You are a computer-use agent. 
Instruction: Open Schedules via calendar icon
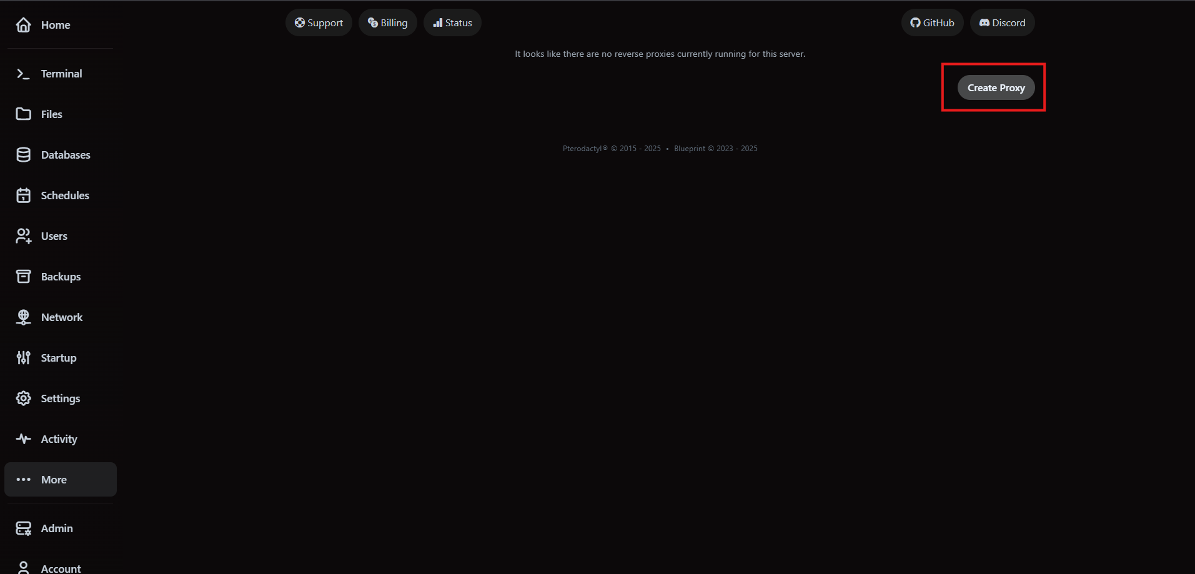click(23, 195)
